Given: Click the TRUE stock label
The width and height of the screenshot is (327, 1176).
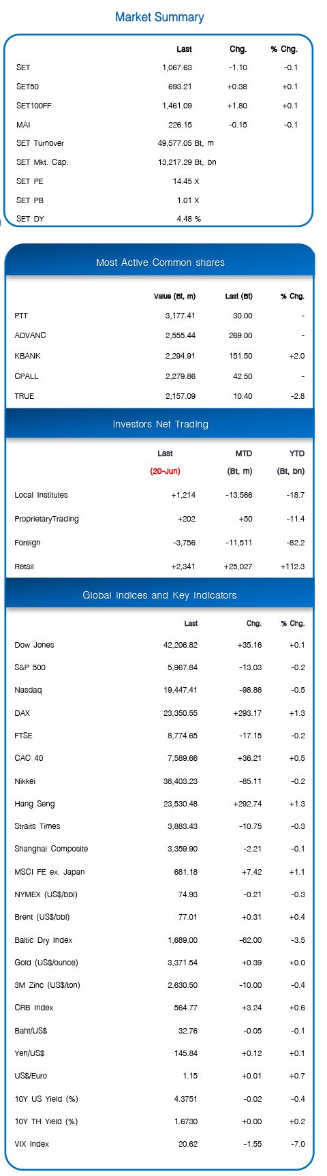Looking at the screenshot, I should 24,396.
